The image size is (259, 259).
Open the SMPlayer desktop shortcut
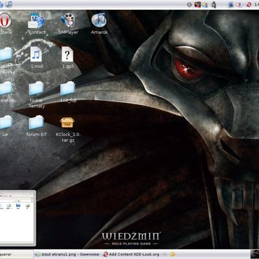tap(68, 20)
